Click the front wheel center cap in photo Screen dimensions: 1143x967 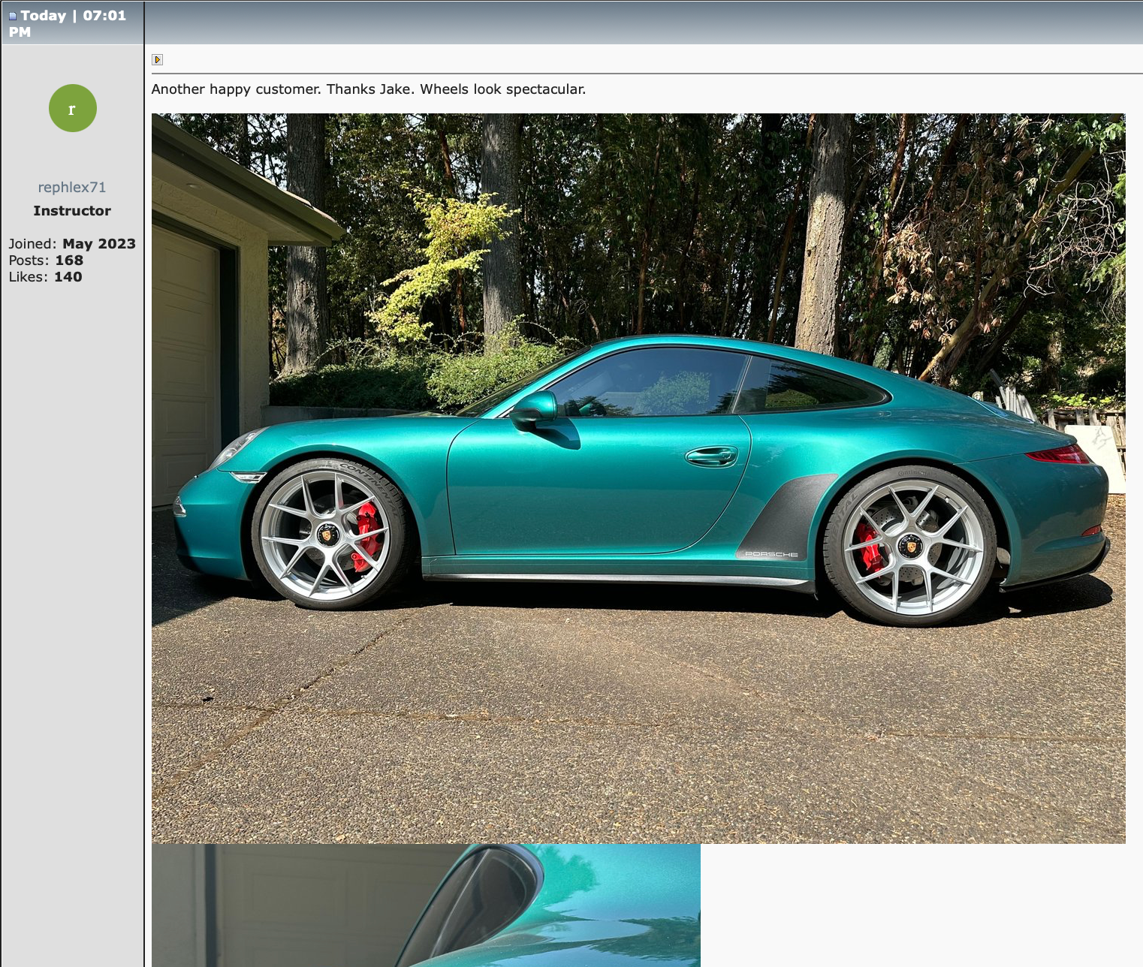[327, 535]
